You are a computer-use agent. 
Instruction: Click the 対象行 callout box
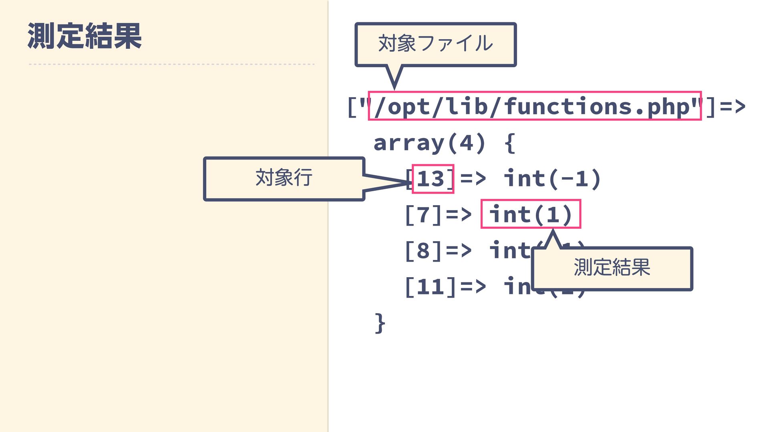(284, 178)
